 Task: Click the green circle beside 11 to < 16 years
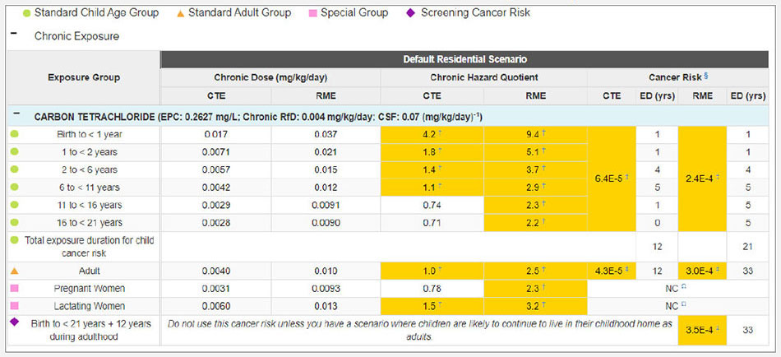click(15, 205)
